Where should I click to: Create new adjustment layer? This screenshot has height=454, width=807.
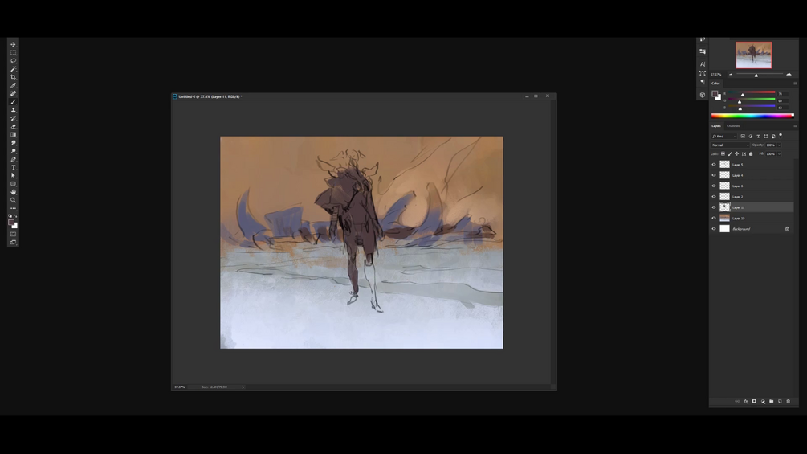coord(763,402)
